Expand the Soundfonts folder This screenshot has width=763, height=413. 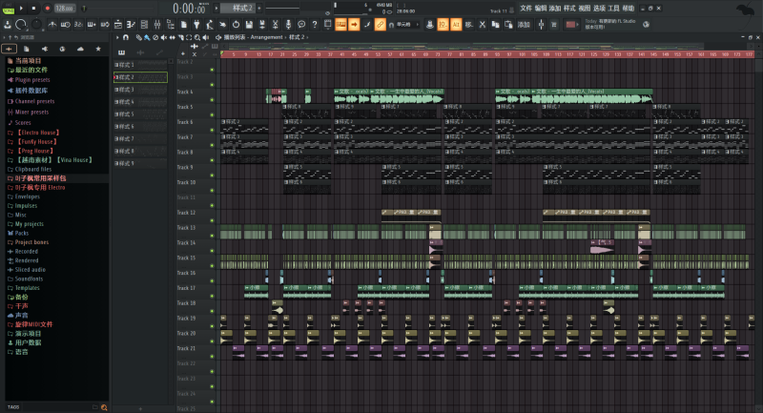tap(25, 279)
